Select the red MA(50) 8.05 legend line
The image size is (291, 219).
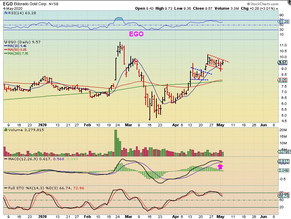(x=15, y=49)
